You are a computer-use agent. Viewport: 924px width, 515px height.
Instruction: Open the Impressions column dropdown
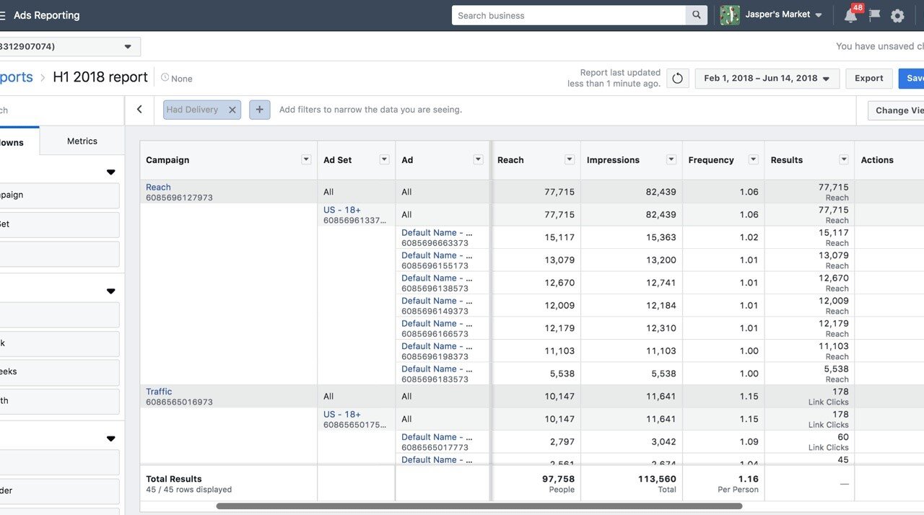671,159
